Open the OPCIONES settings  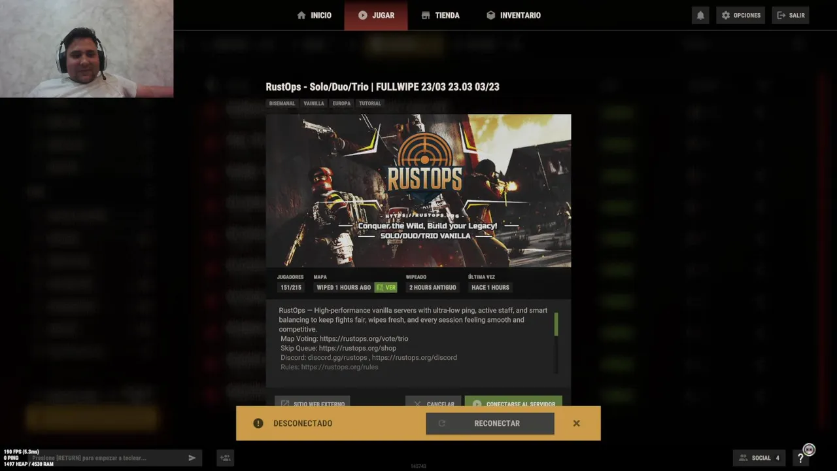[741, 15]
